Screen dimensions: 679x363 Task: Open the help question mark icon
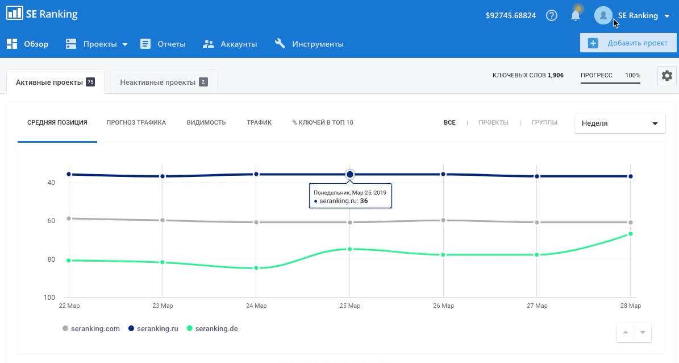pyautogui.click(x=551, y=15)
